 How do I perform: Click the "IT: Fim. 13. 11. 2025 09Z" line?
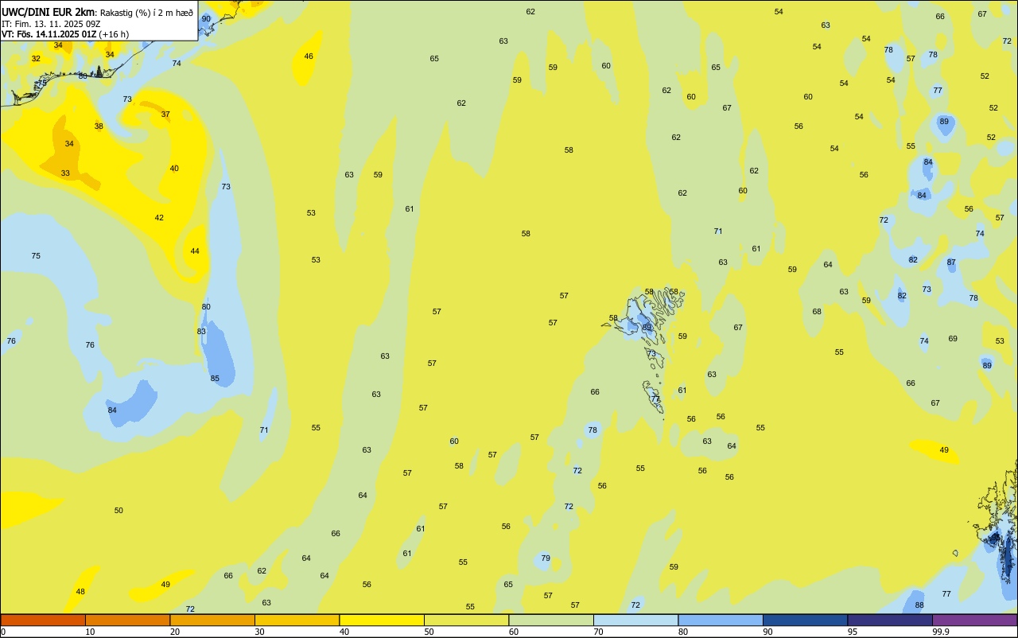(51, 23)
